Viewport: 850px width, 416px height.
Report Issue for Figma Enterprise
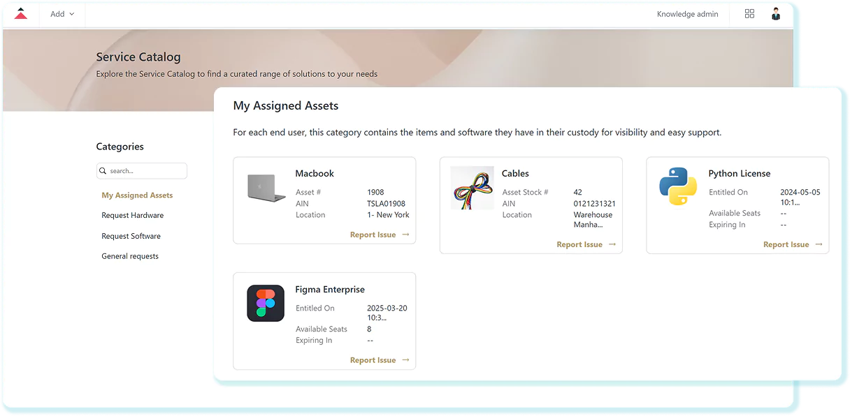[x=373, y=360]
